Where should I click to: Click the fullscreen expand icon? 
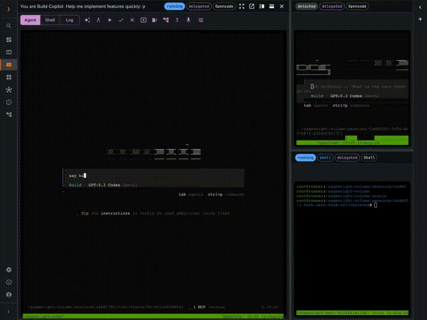point(242,6)
